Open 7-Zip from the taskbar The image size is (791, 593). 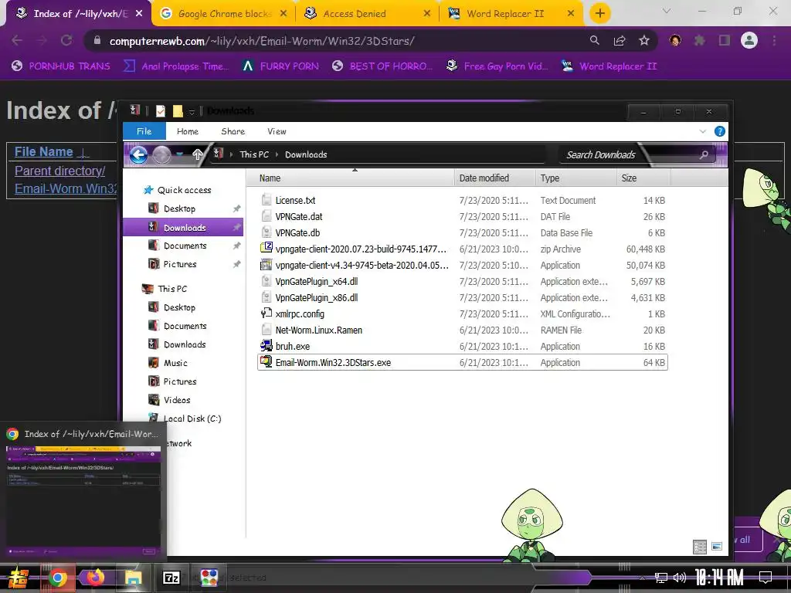pyautogui.click(x=171, y=578)
